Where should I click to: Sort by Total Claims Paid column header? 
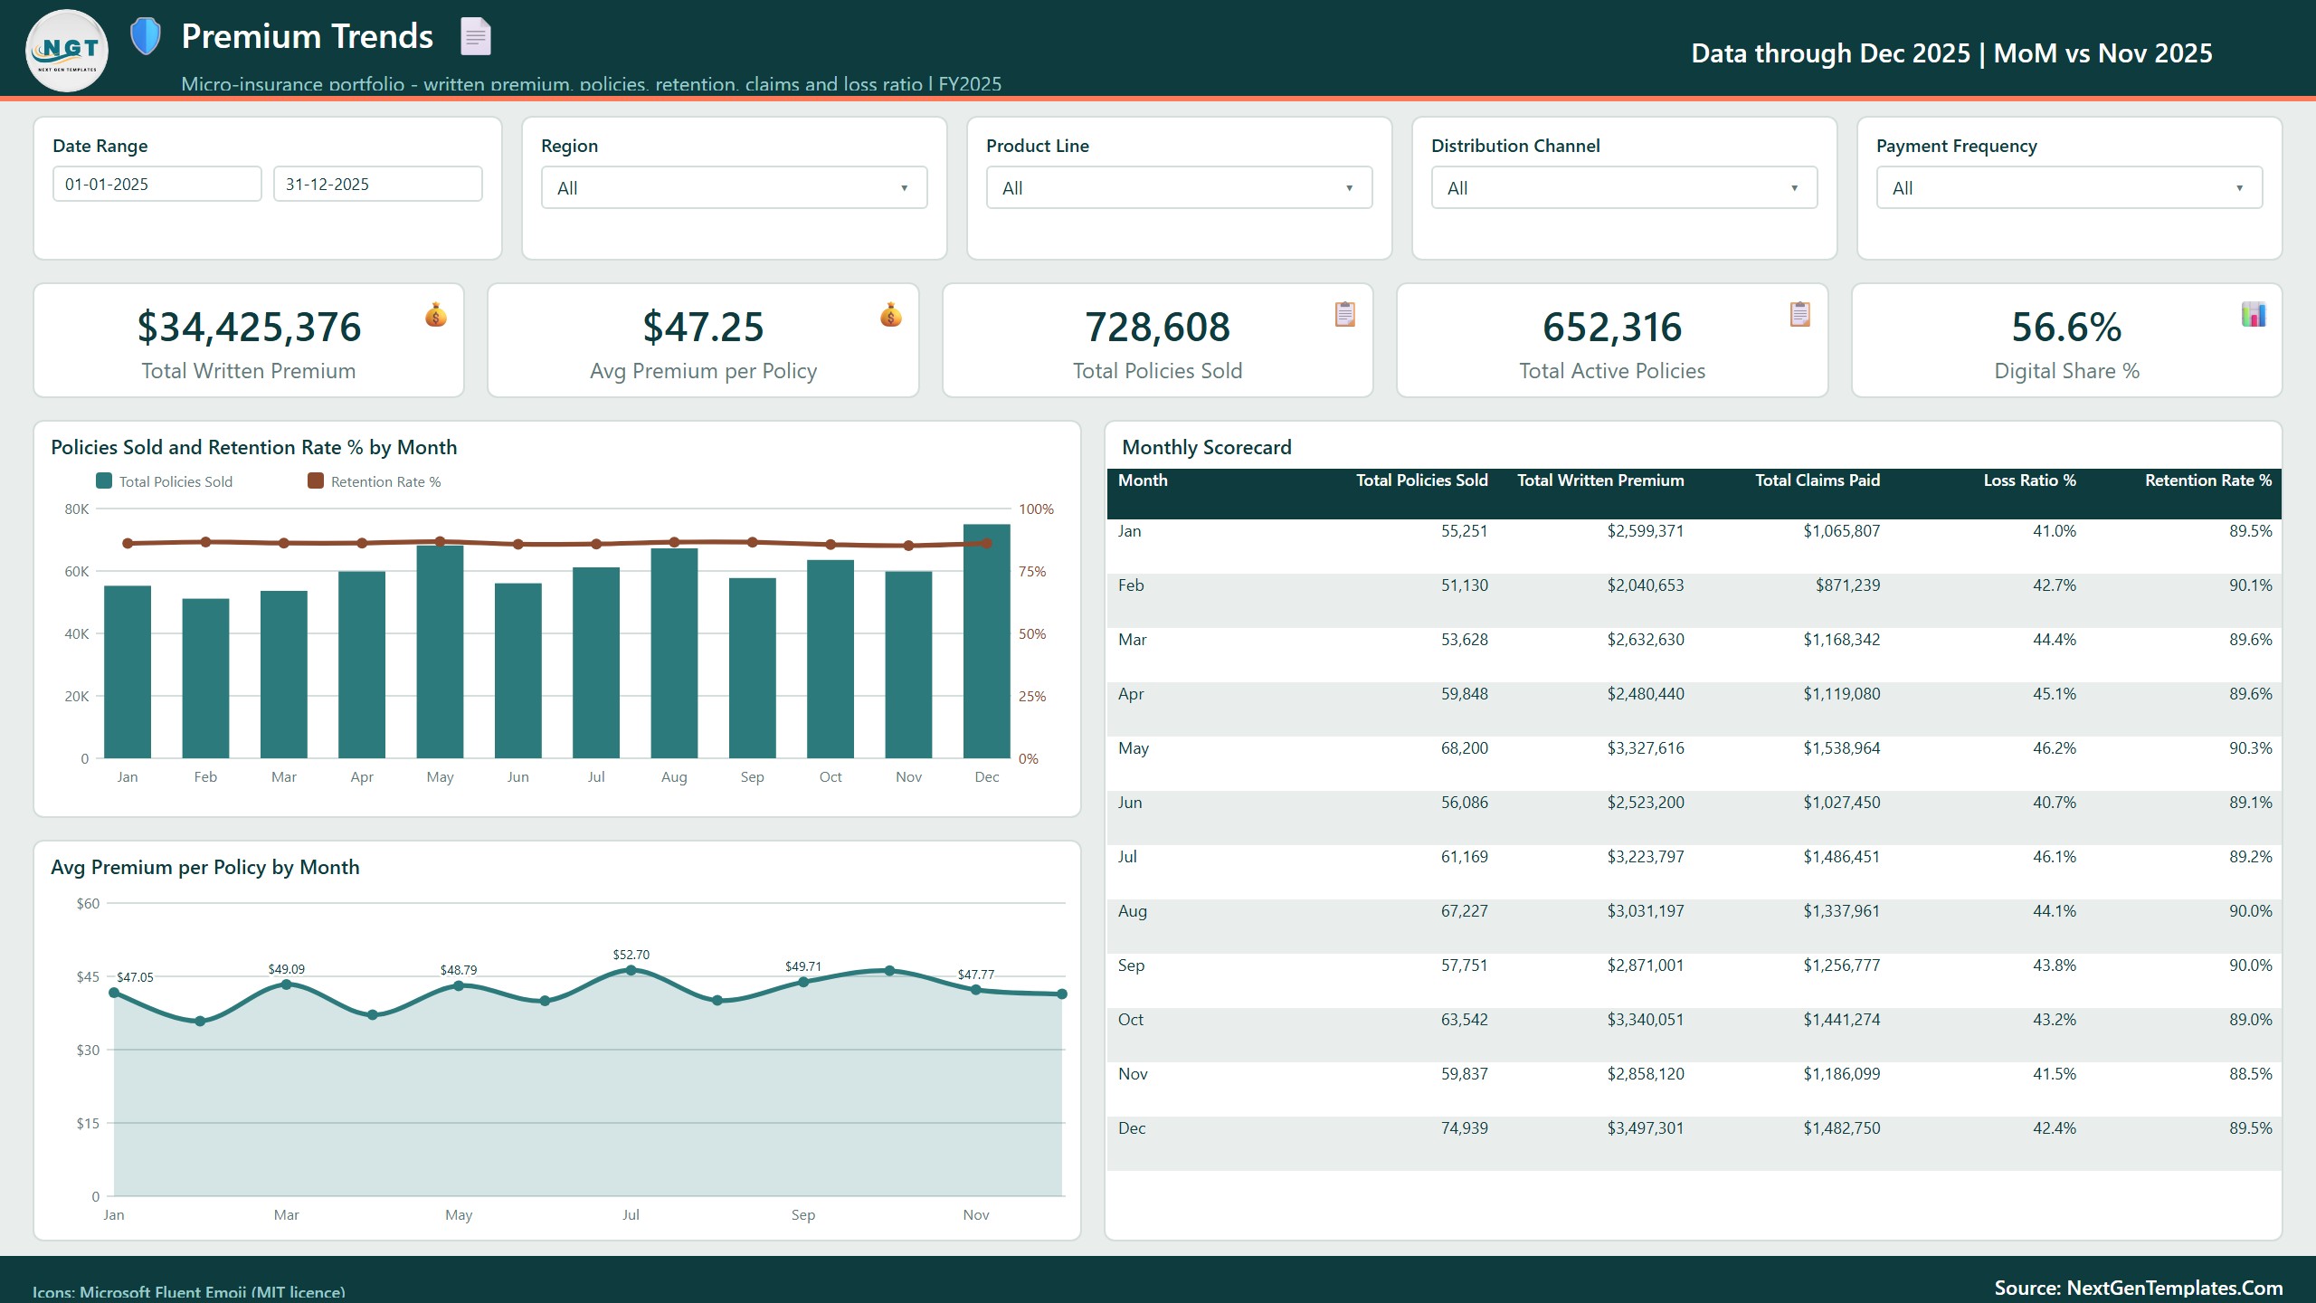tap(1818, 480)
